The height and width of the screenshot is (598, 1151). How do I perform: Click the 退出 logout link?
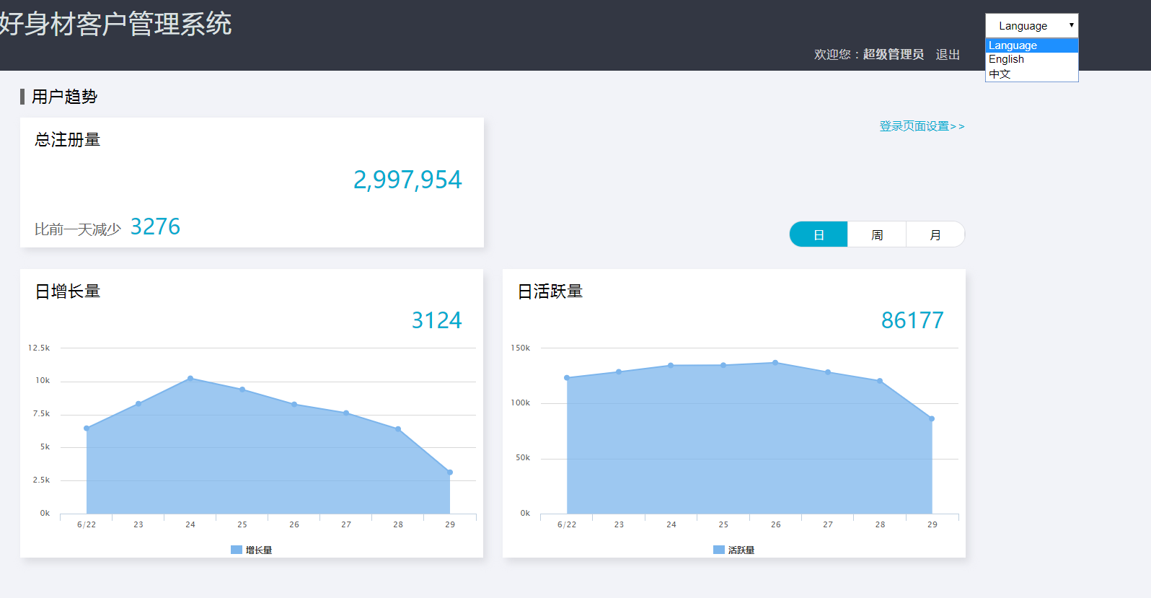(948, 55)
